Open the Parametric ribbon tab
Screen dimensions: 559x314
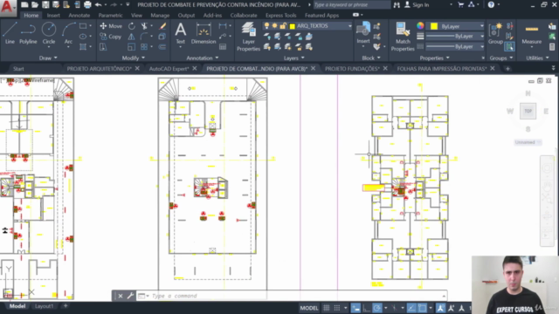click(111, 16)
